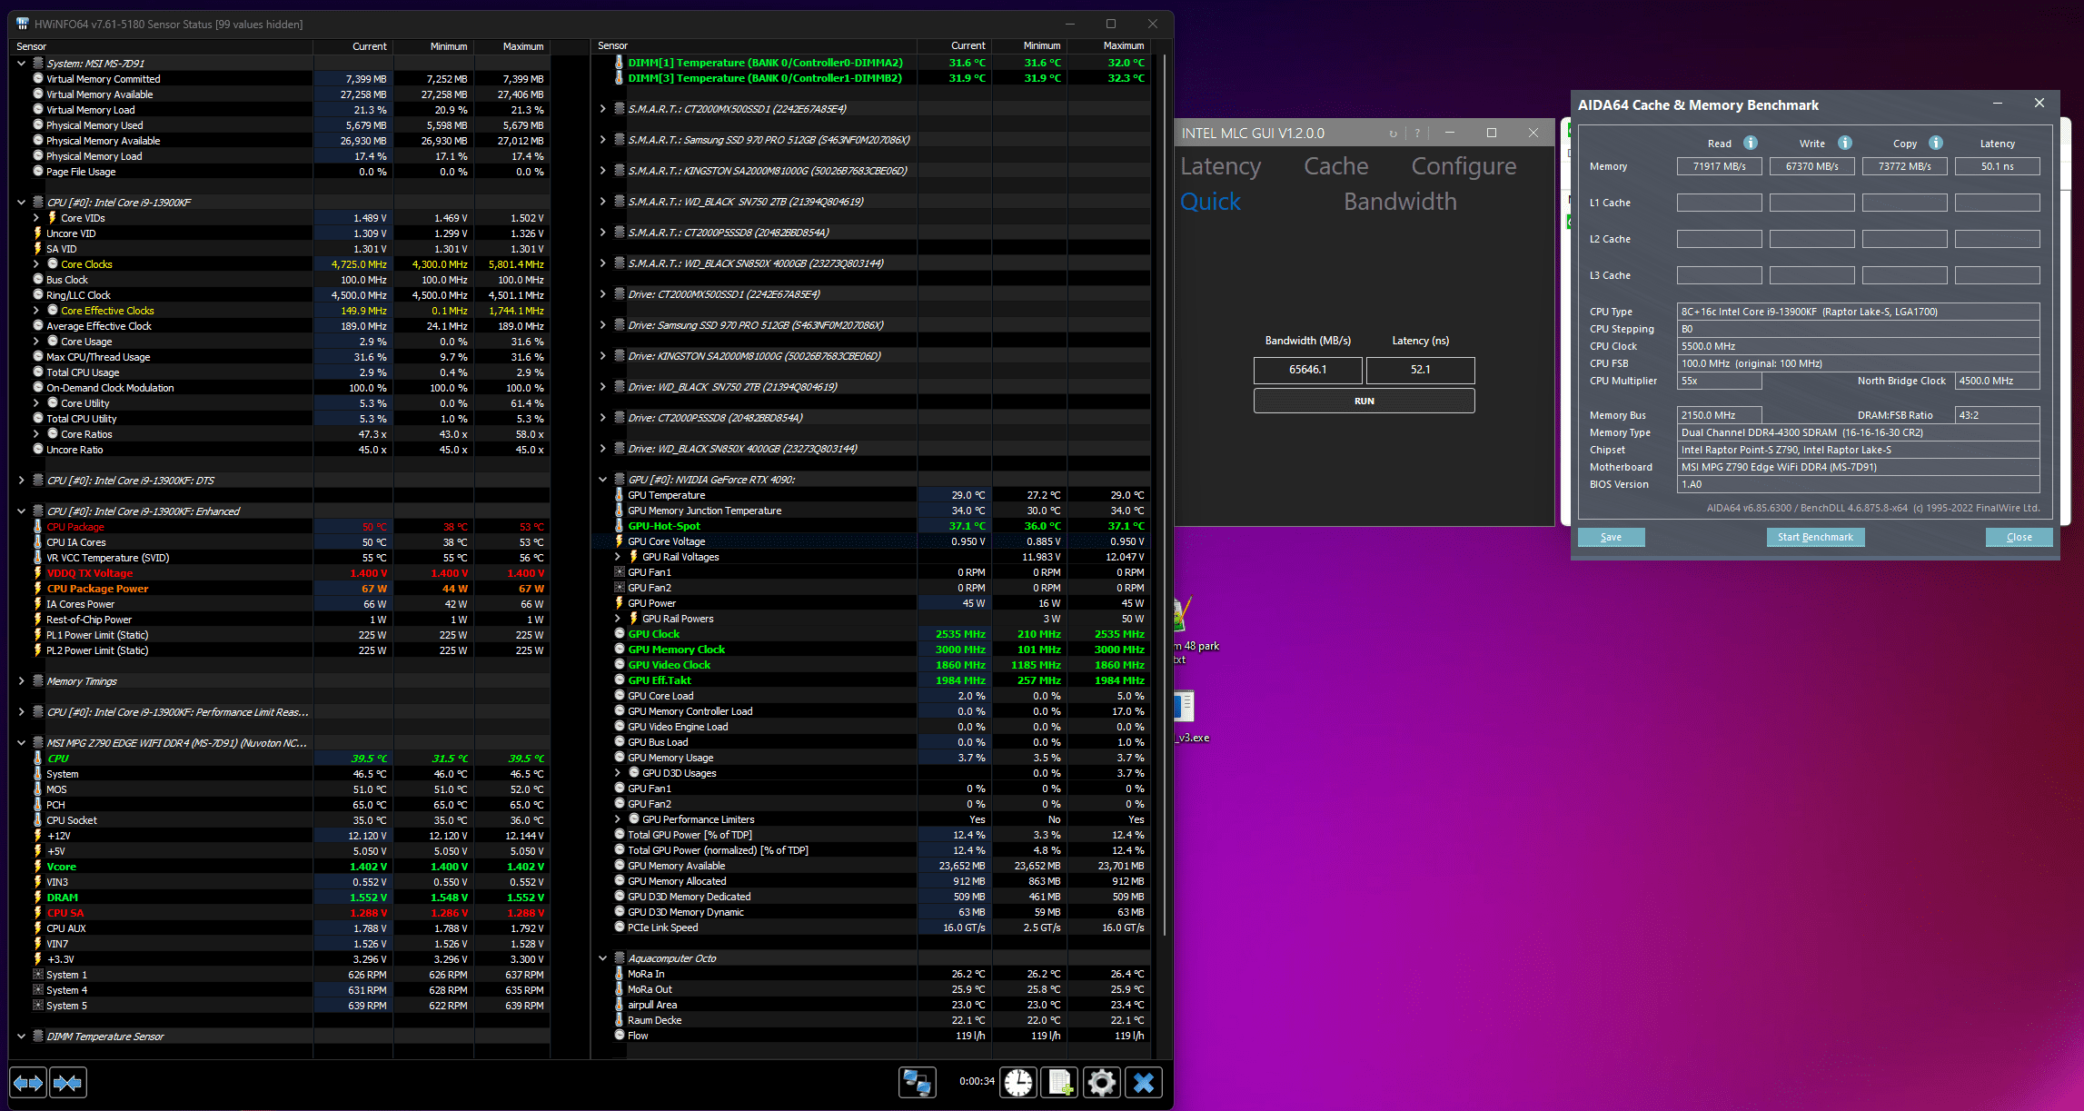The image size is (2084, 1111).
Task: Click the Memory Read 71917 MB/s field
Action: click(1719, 166)
